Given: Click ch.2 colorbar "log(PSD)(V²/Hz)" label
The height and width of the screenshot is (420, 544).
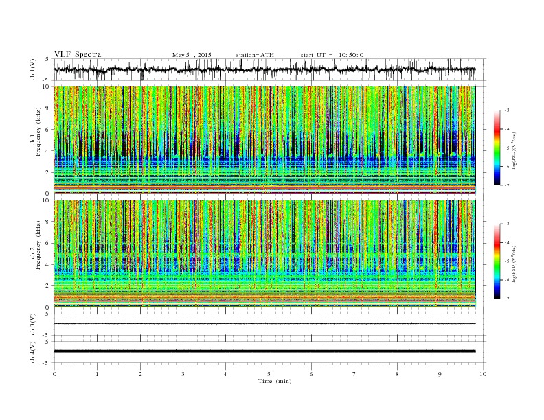Looking at the screenshot, I should [x=514, y=264].
